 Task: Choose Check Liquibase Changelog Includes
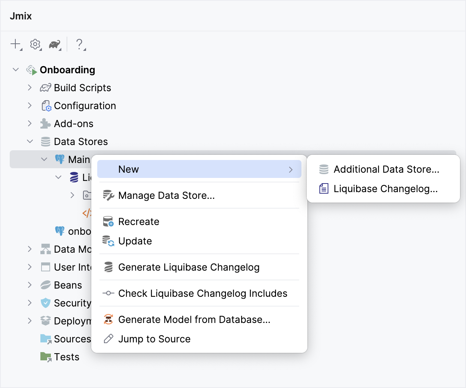(x=199, y=293)
